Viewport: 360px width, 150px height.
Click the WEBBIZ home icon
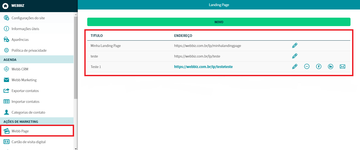5,6
